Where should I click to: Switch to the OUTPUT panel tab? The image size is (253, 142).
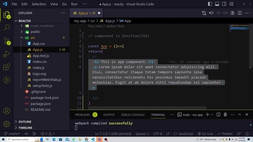point(109,115)
